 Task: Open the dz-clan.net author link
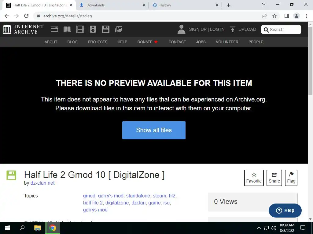coord(42,183)
